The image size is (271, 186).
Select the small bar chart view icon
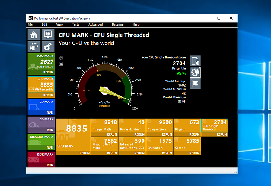[61, 64]
